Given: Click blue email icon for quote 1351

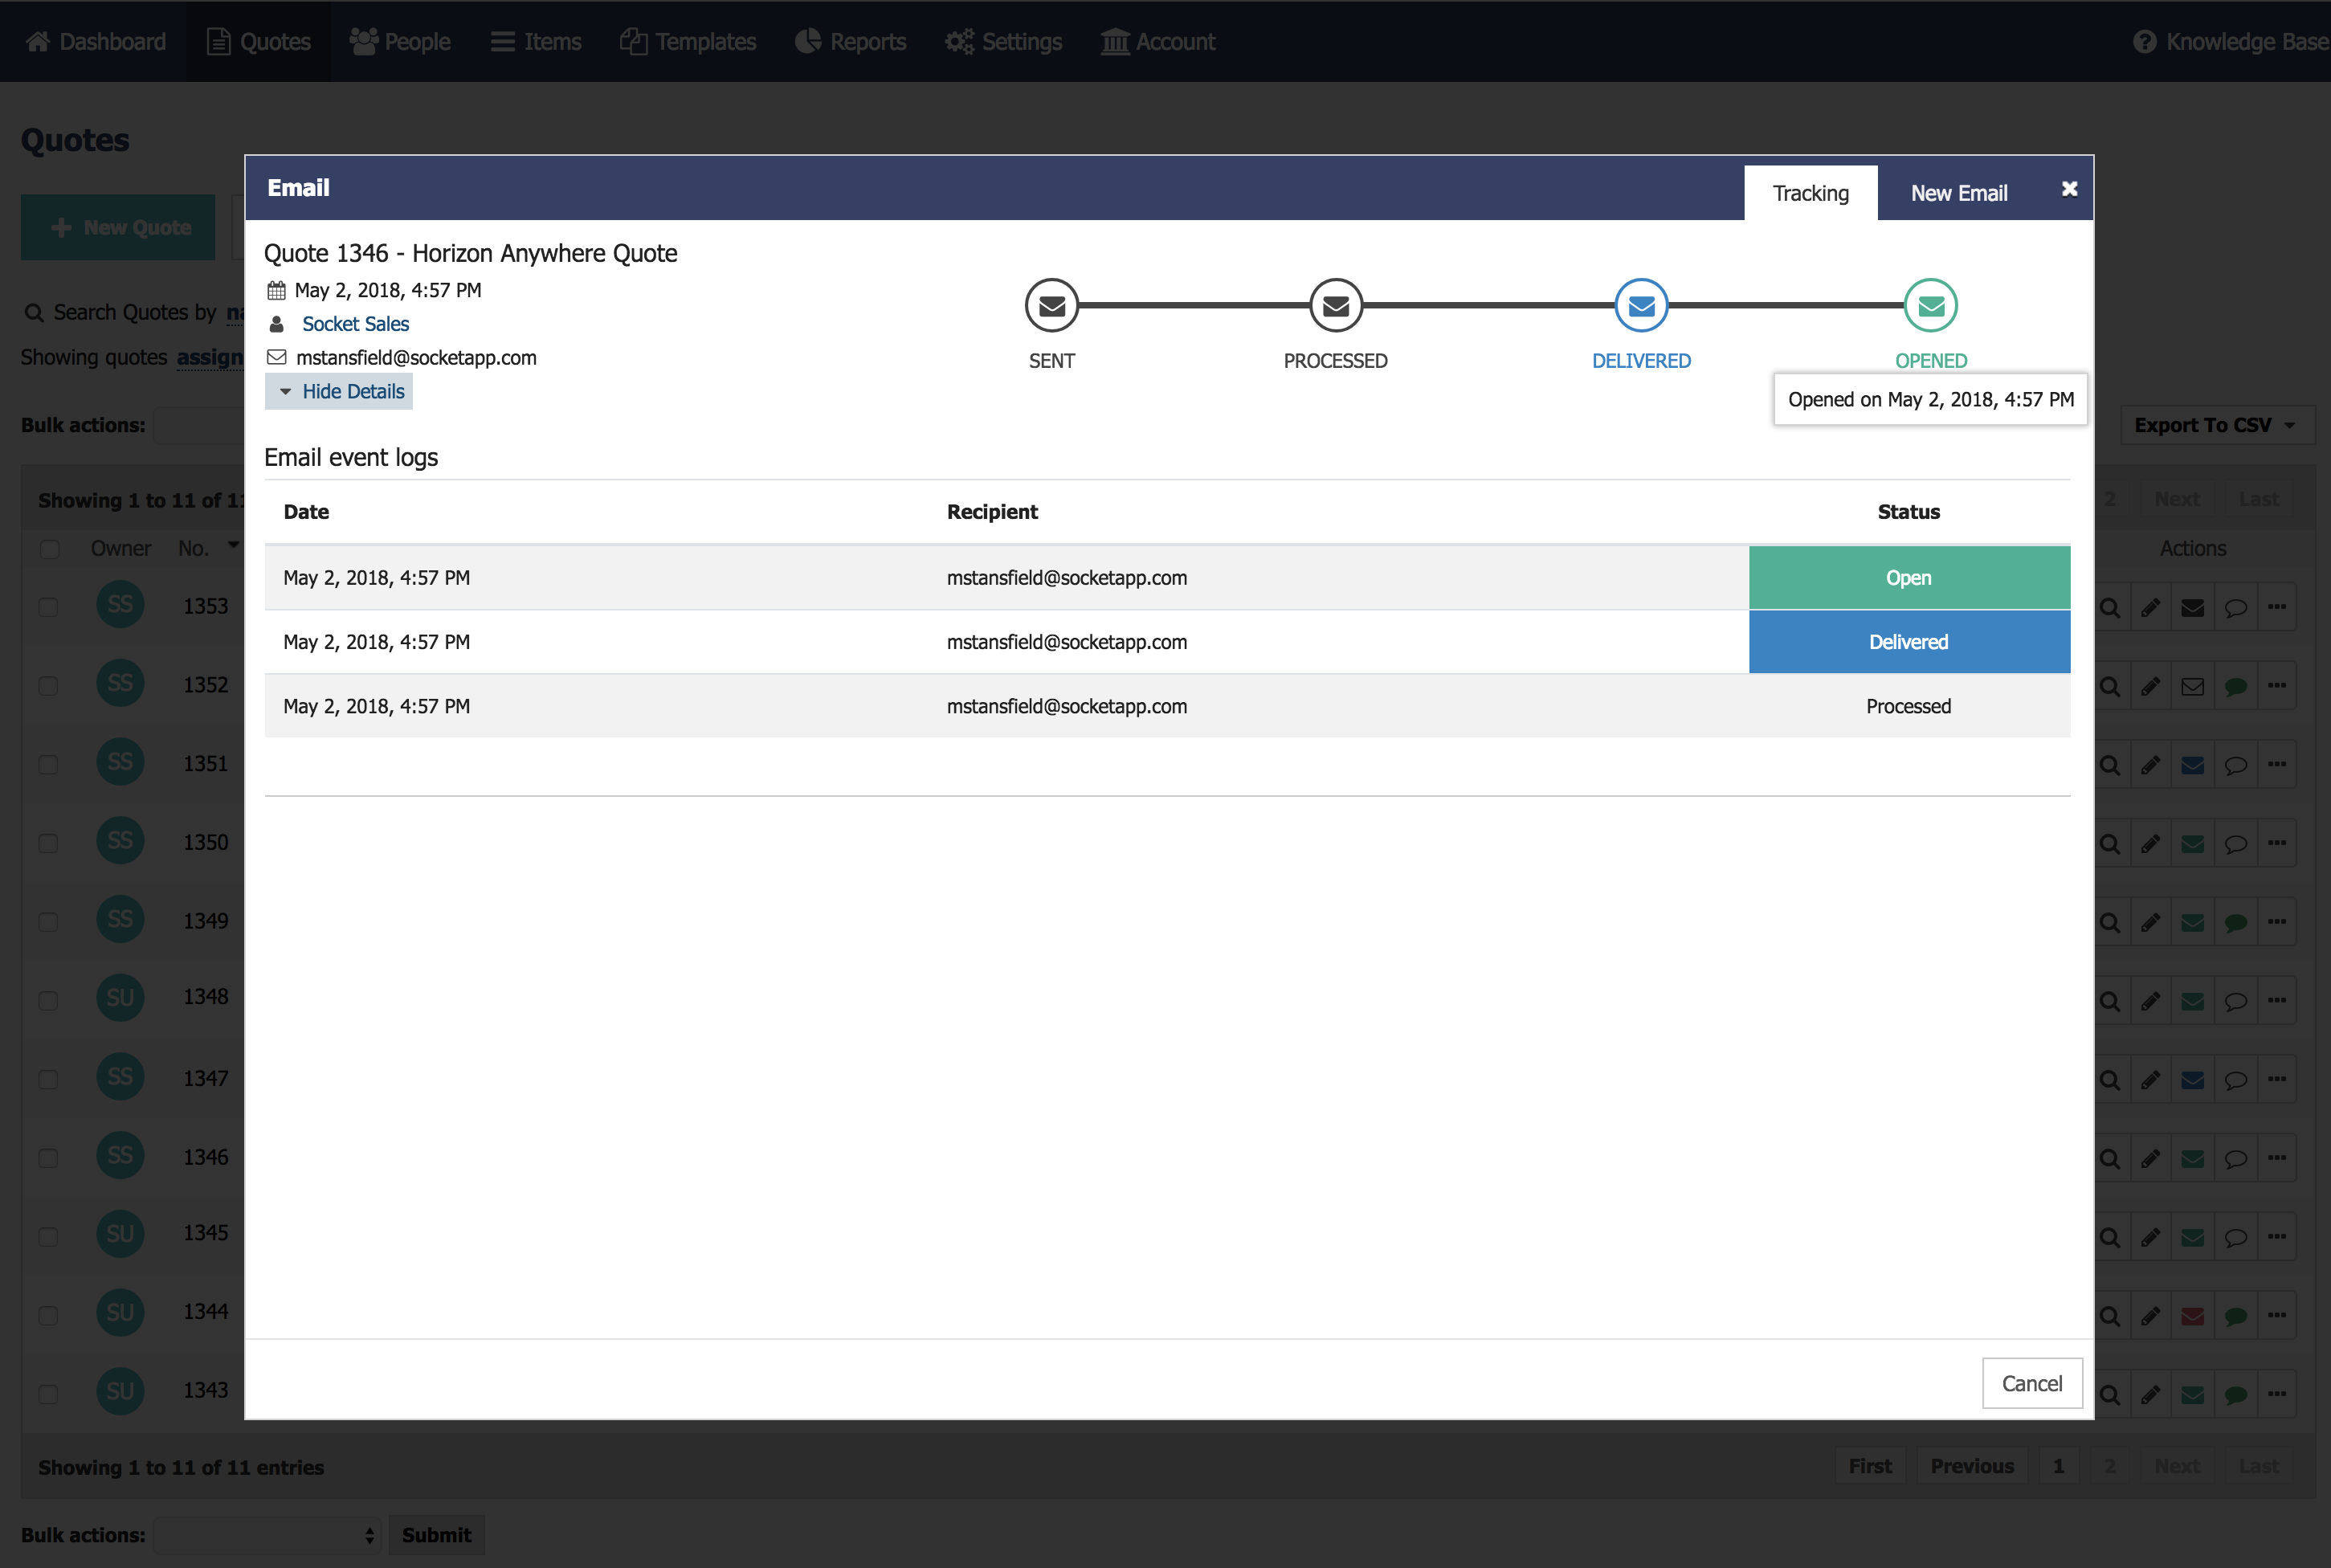Looking at the screenshot, I should (2193, 765).
